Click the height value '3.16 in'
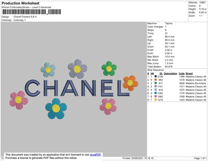This screenshot has width=208, height=161. (x=203, y=9)
